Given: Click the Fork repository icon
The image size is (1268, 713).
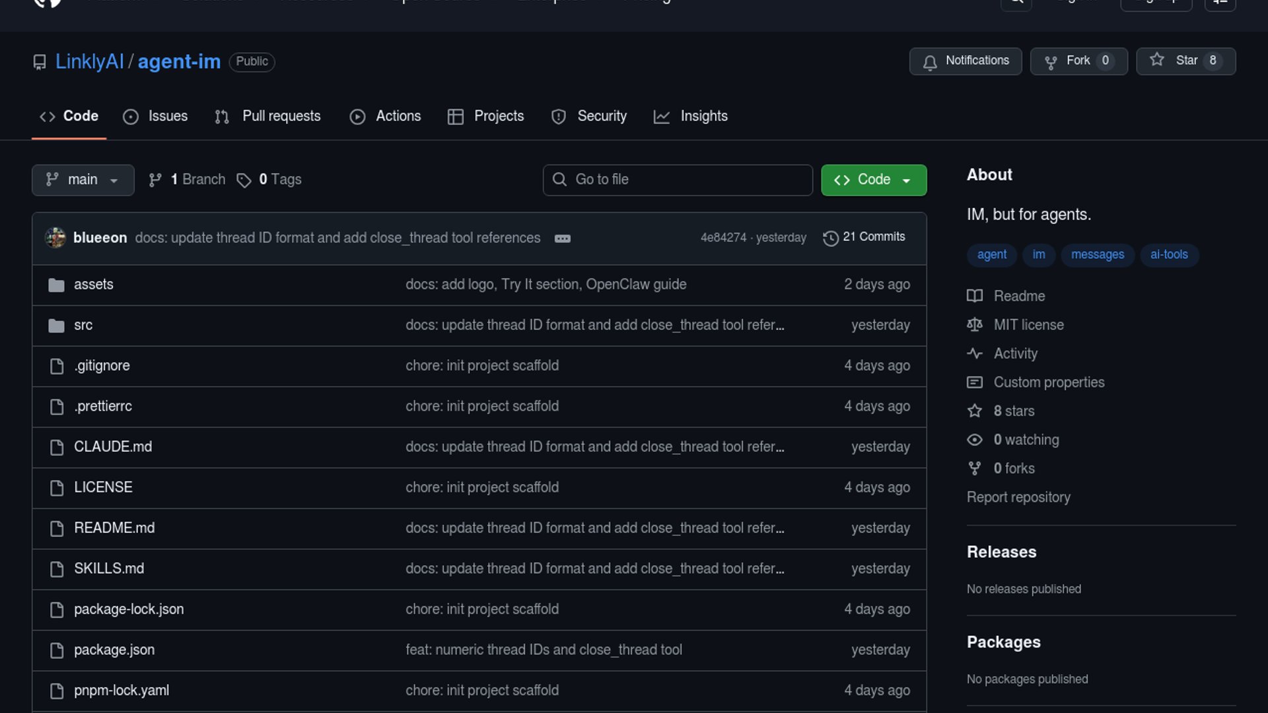Looking at the screenshot, I should pyautogui.click(x=1051, y=61).
